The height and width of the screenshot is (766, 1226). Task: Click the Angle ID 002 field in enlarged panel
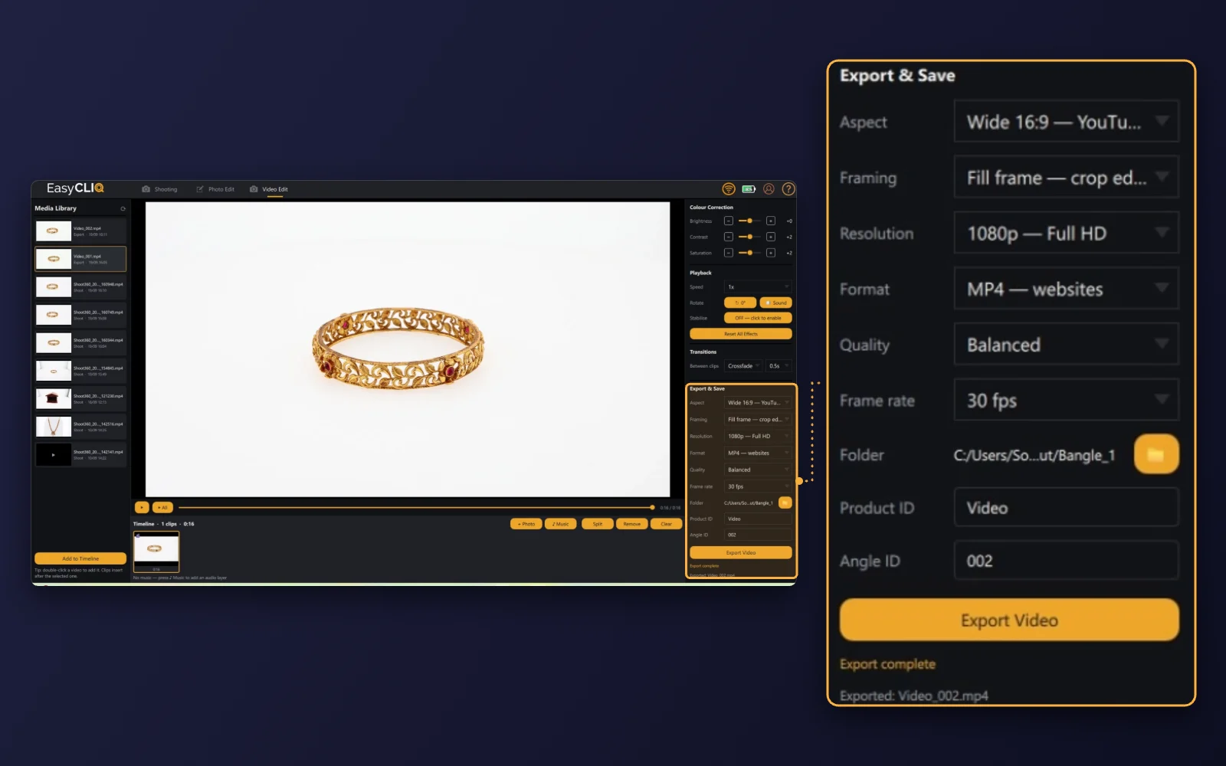pos(1066,561)
